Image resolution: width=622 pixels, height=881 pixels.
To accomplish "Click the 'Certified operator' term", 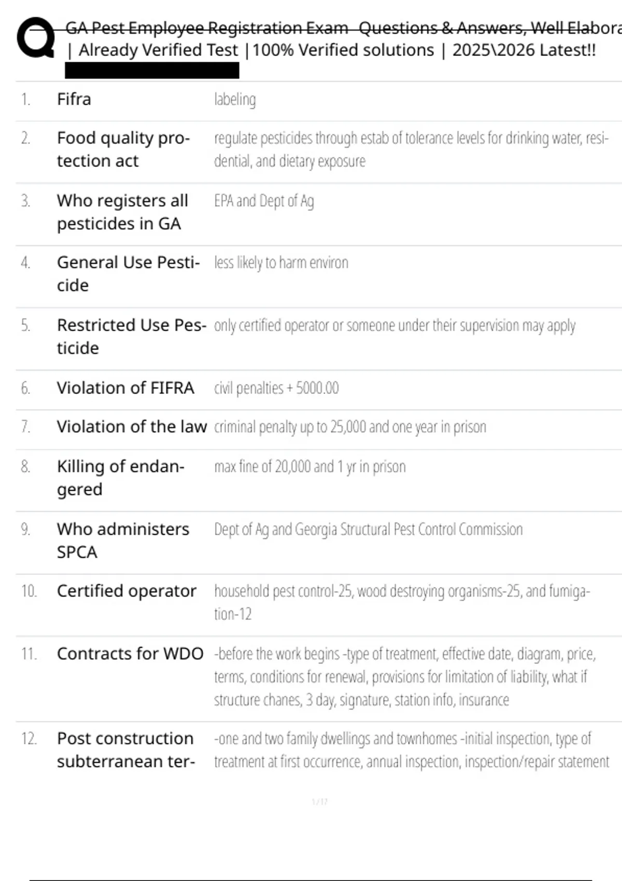I will [x=126, y=591].
